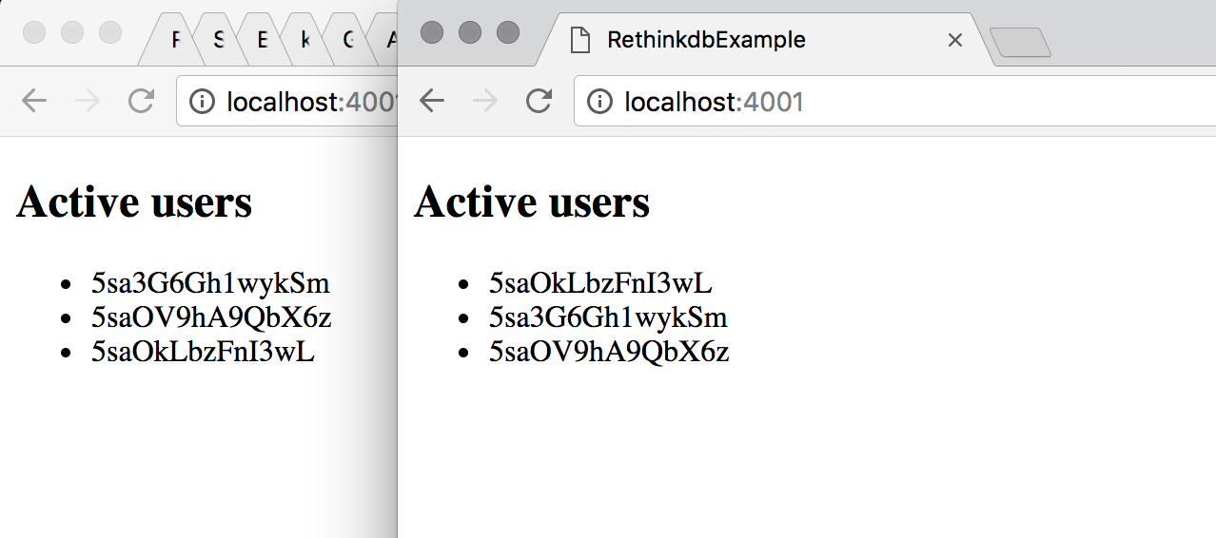Open the tab labeled k
Screen dimensions: 1216x538
(305, 40)
